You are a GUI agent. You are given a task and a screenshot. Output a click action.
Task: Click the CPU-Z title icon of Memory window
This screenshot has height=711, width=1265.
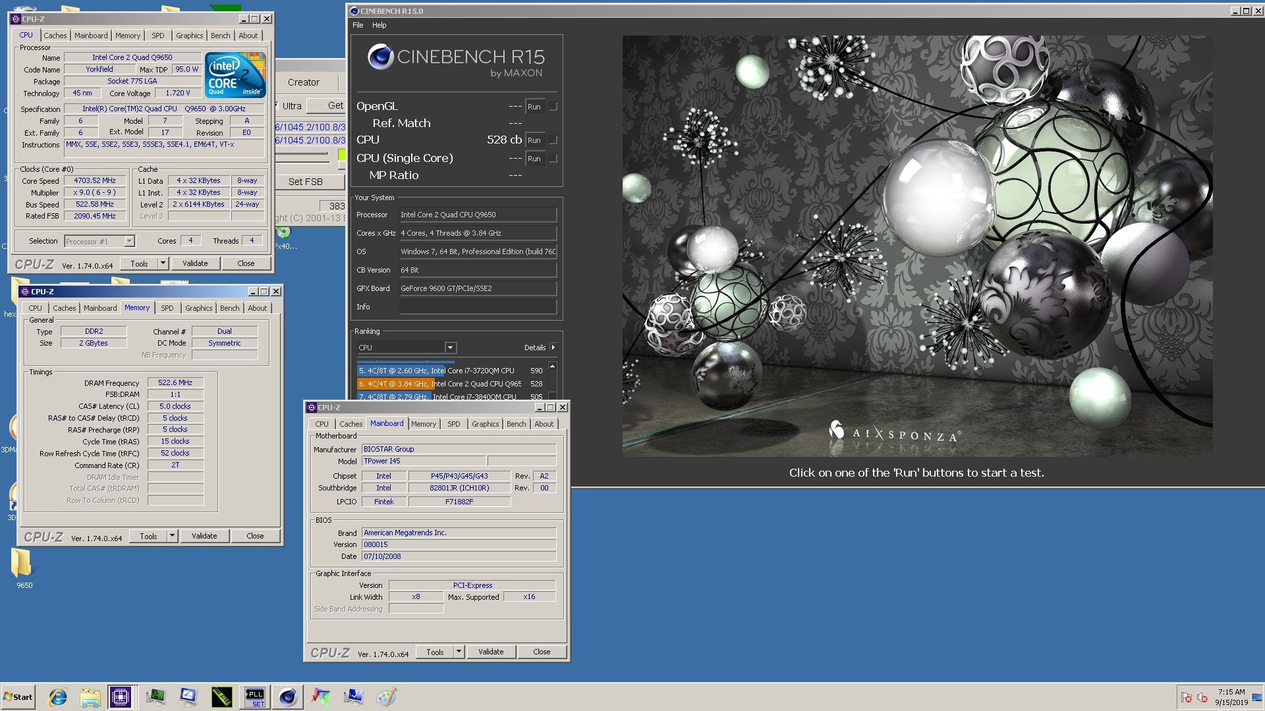tap(25, 292)
